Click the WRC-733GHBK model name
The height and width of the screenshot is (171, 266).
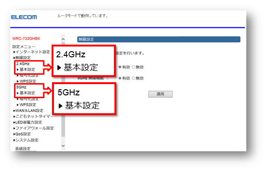[26, 39]
